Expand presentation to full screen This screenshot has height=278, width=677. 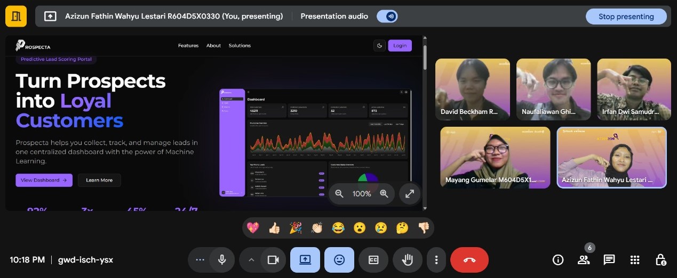[x=409, y=194]
